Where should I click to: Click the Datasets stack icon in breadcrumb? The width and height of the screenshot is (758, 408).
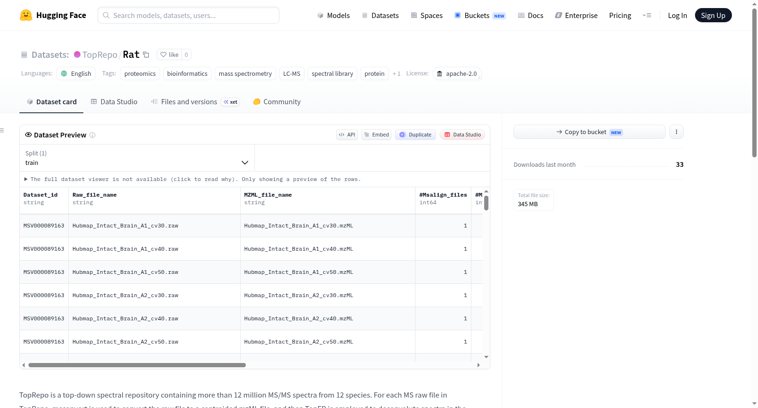[24, 54]
